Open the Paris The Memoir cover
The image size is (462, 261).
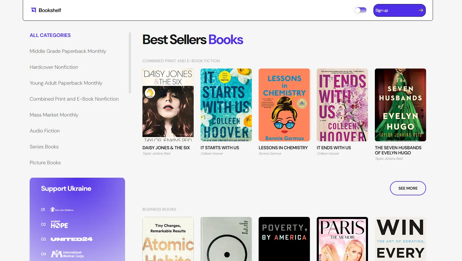[x=342, y=239]
